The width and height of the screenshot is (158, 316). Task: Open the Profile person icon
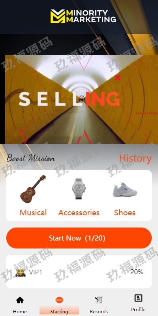(x=138, y=298)
